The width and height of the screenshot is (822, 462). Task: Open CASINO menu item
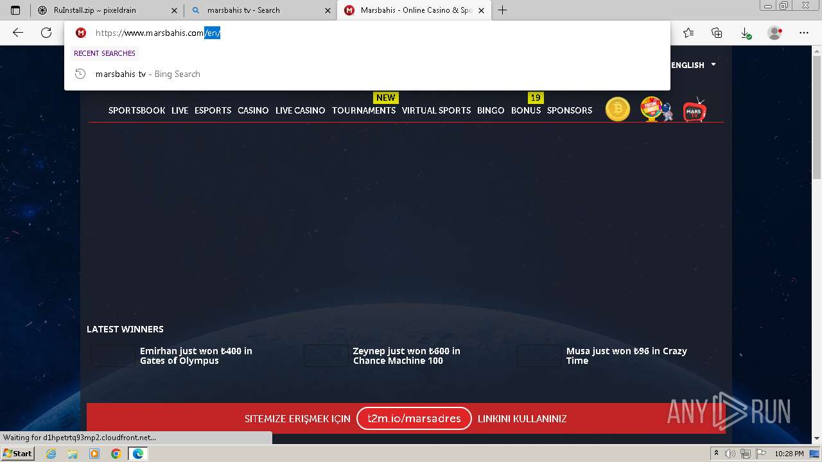click(253, 110)
